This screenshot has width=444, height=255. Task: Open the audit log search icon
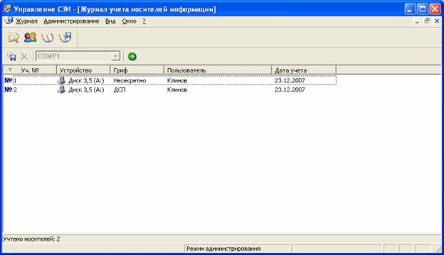(x=13, y=38)
